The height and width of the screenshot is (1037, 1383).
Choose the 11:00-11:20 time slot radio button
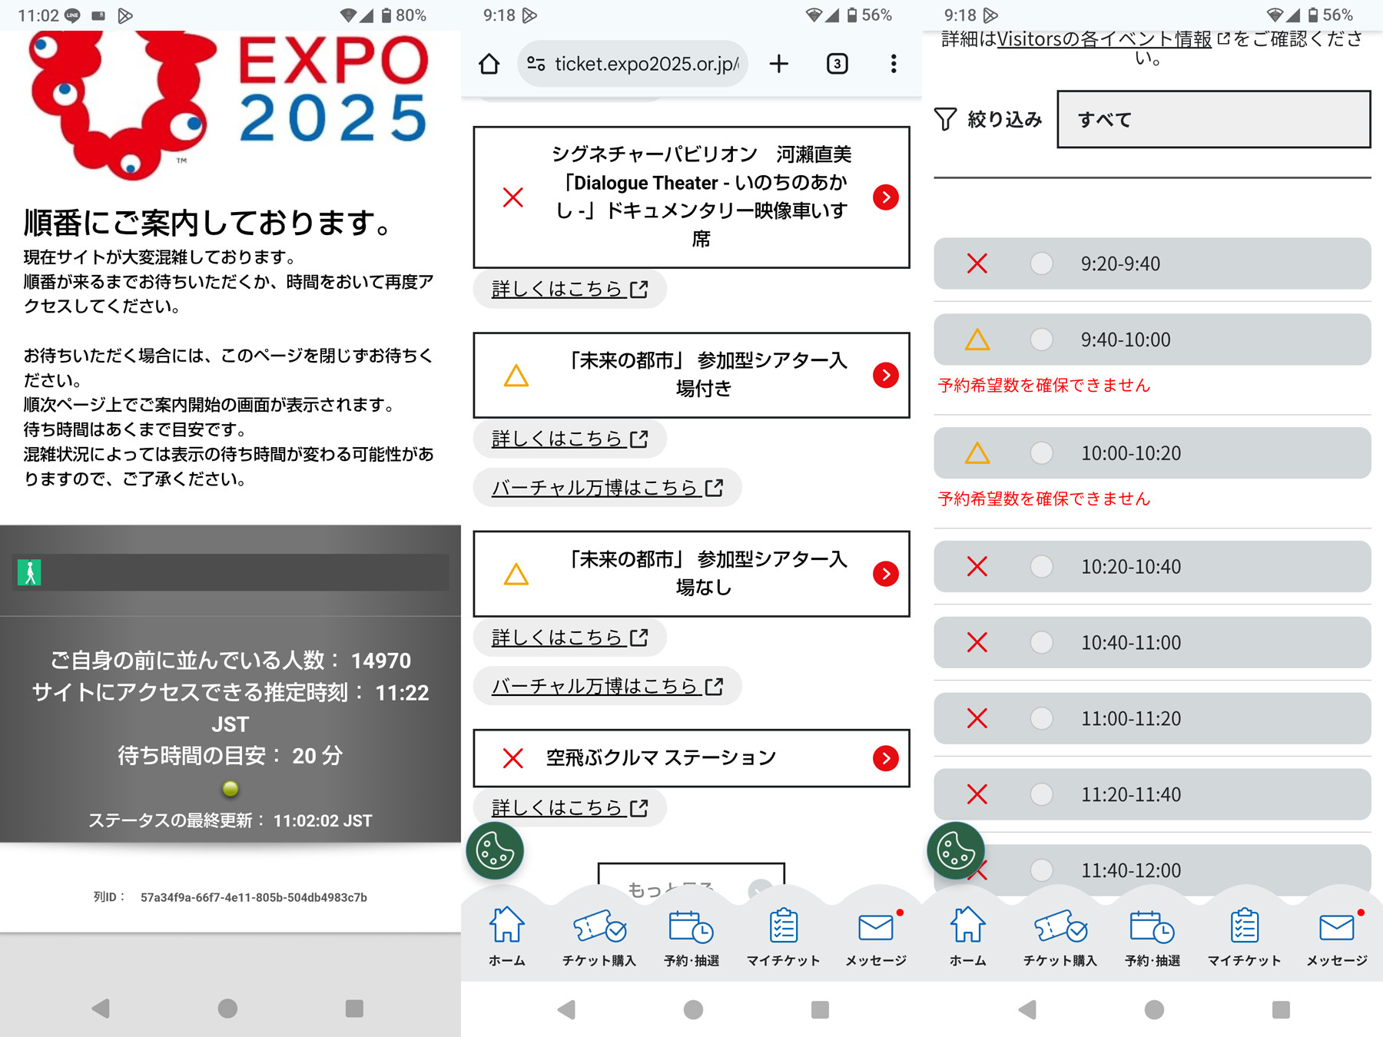1041,718
